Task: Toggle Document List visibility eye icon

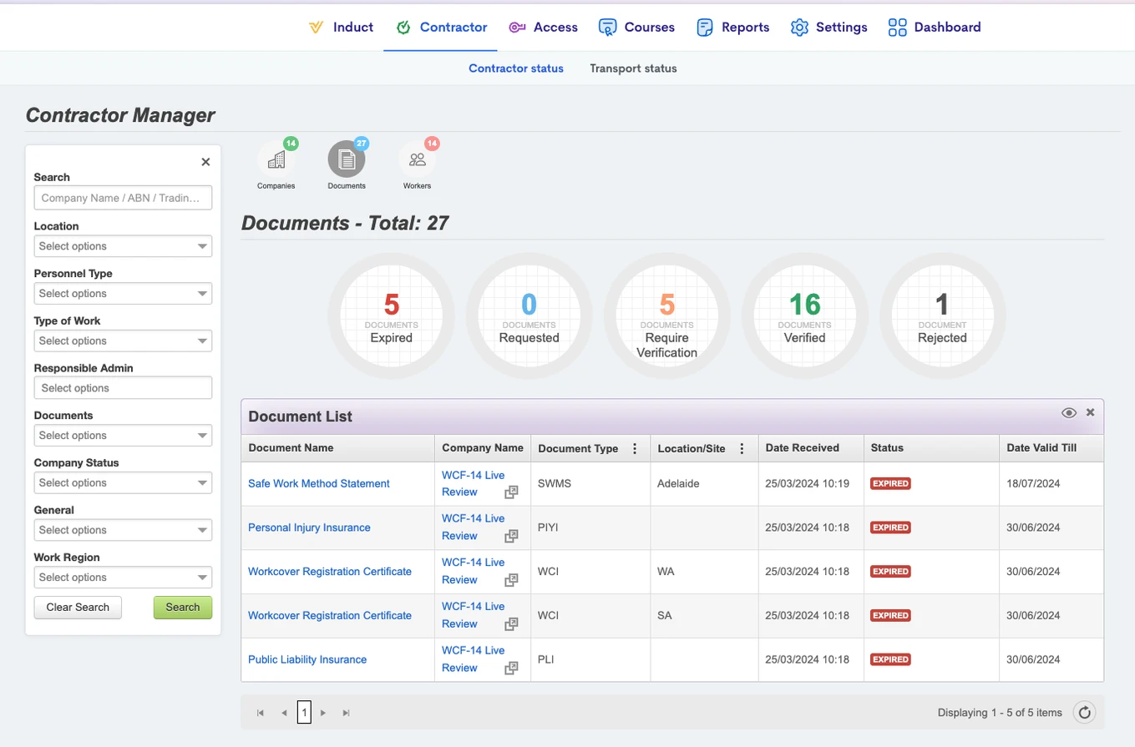Action: (1068, 413)
